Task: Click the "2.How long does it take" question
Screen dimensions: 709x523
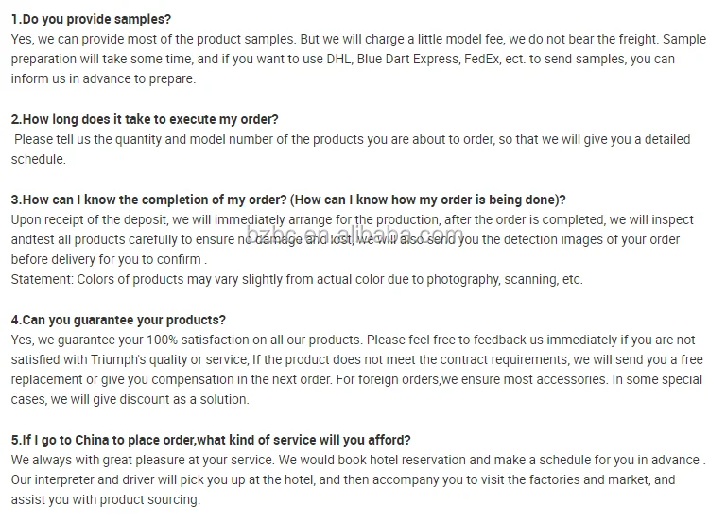Action: coord(145,119)
